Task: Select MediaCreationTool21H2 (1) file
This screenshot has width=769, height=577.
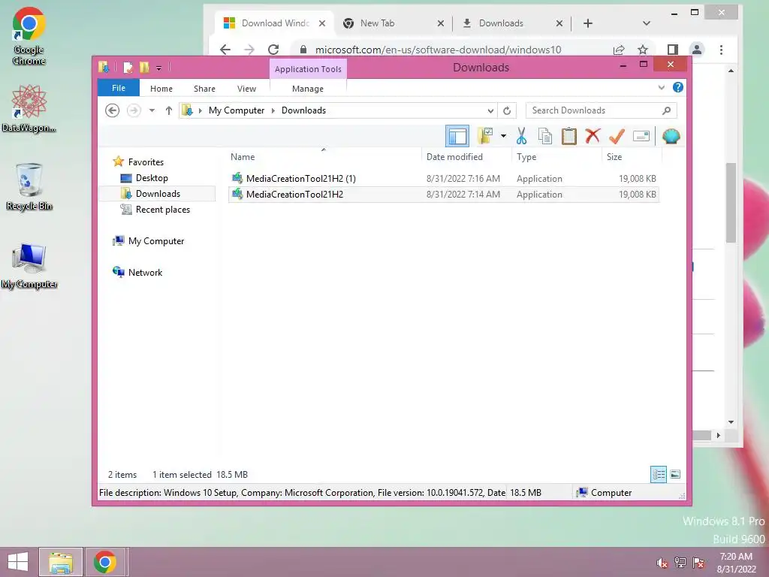Action: click(x=443, y=179)
